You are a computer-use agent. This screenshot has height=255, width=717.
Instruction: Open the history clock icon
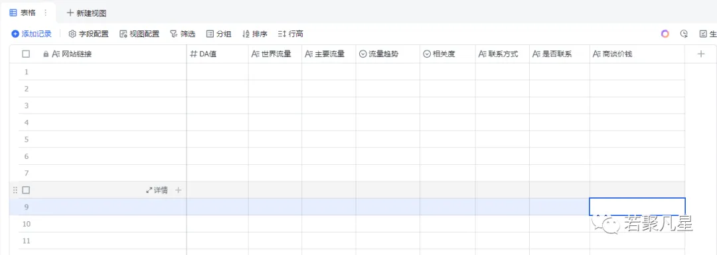coord(684,34)
